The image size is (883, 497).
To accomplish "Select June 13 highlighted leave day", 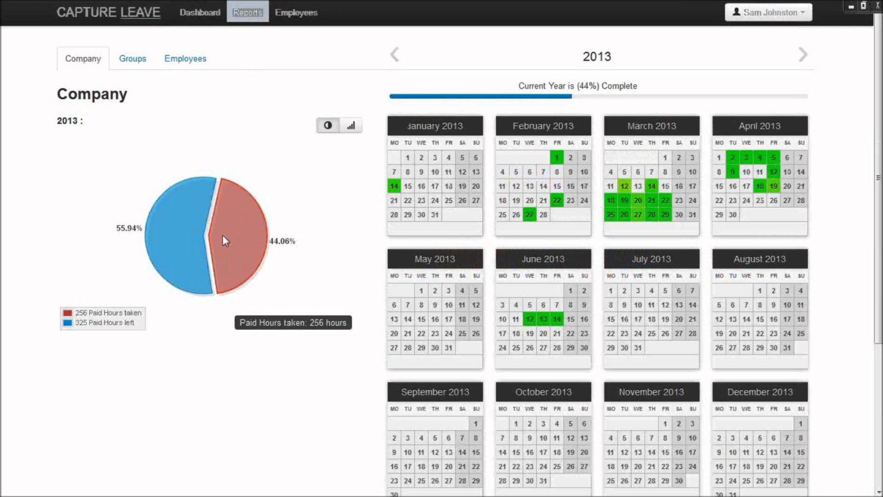I will [x=543, y=319].
